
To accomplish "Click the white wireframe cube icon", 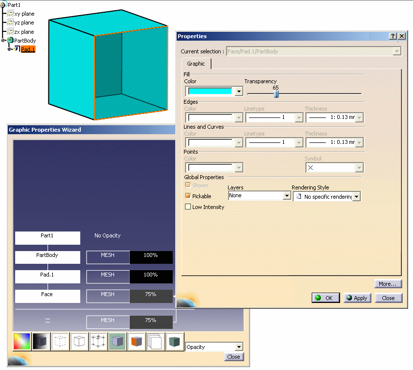I will (x=79, y=341).
